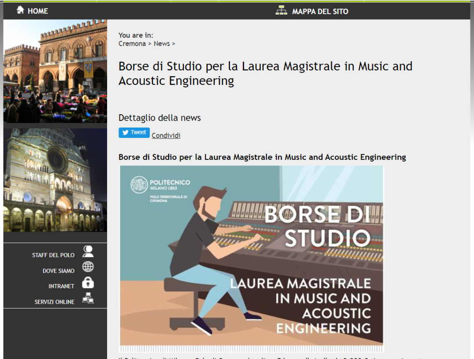474x359 pixels.
Task: Open STAFF DEL POLO link
Action: 53,255
